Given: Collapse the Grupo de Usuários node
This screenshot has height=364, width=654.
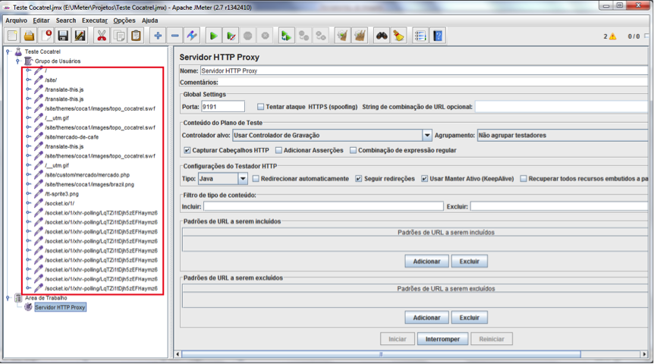Looking at the screenshot, I should point(18,61).
